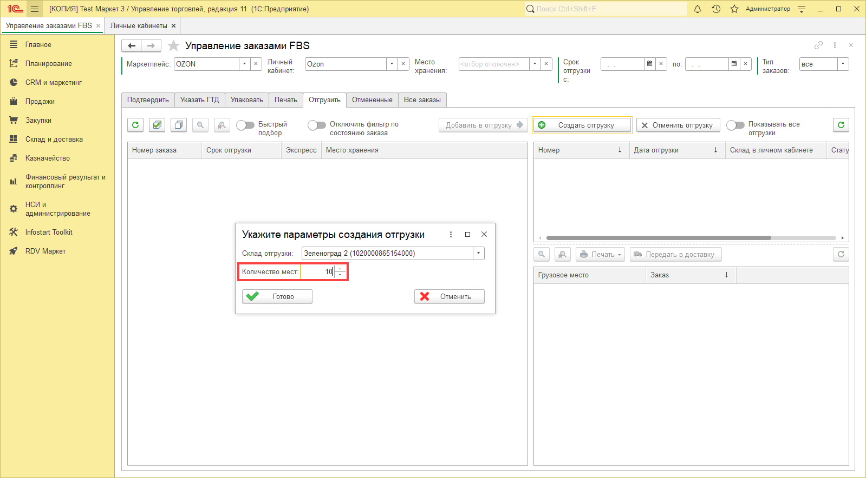This screenshot has width=866, height=478.
Task: Expand the Склад отгрузки dropdown
Action: pyautogui.click(x=478, y=253)
